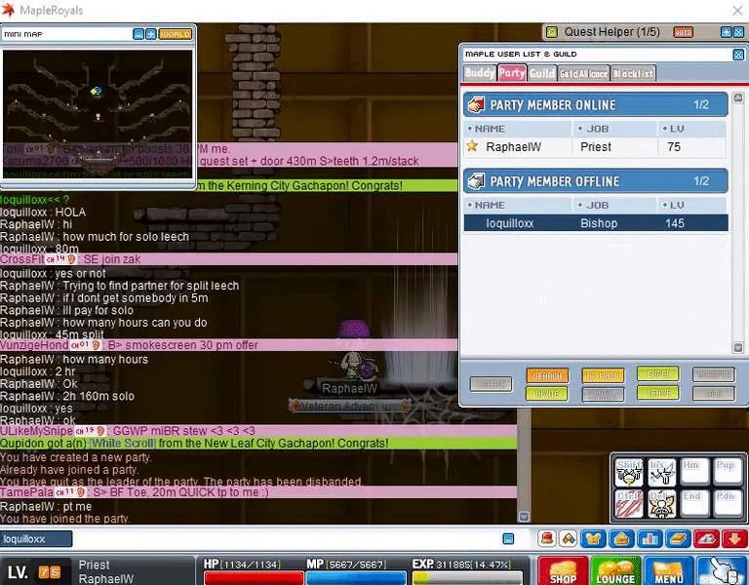Screen dimensions: 749x585
Task: Click the EXPEL button
Action: point(658,374)
